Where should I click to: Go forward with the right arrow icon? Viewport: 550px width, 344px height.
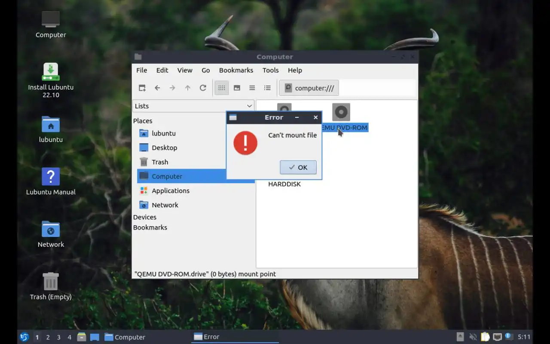[172, 88]
